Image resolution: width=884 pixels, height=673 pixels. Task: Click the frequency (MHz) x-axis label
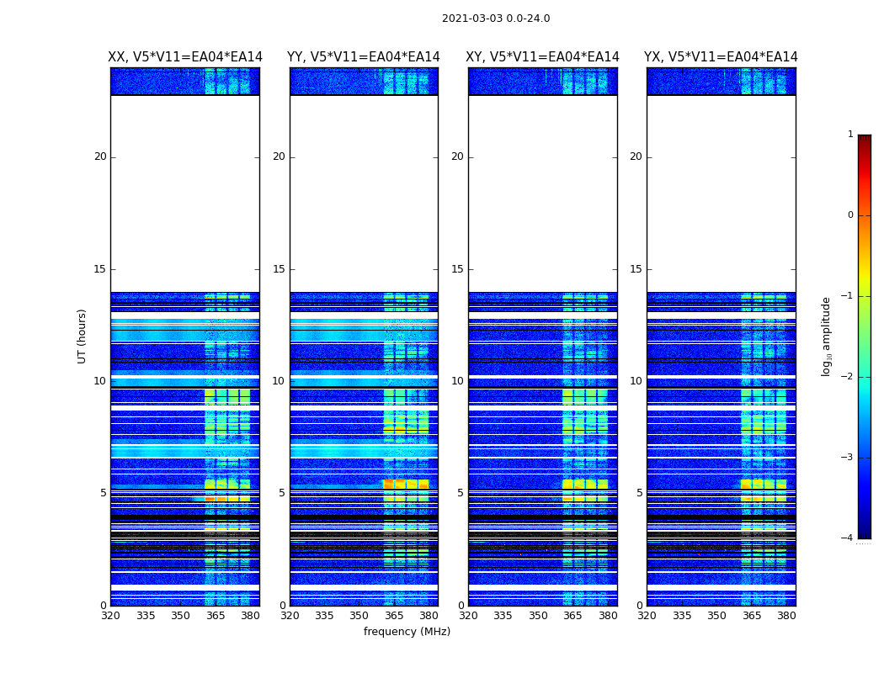[407, 632]
